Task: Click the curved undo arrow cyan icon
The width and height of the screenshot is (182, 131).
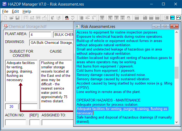Action: [179, 18]
